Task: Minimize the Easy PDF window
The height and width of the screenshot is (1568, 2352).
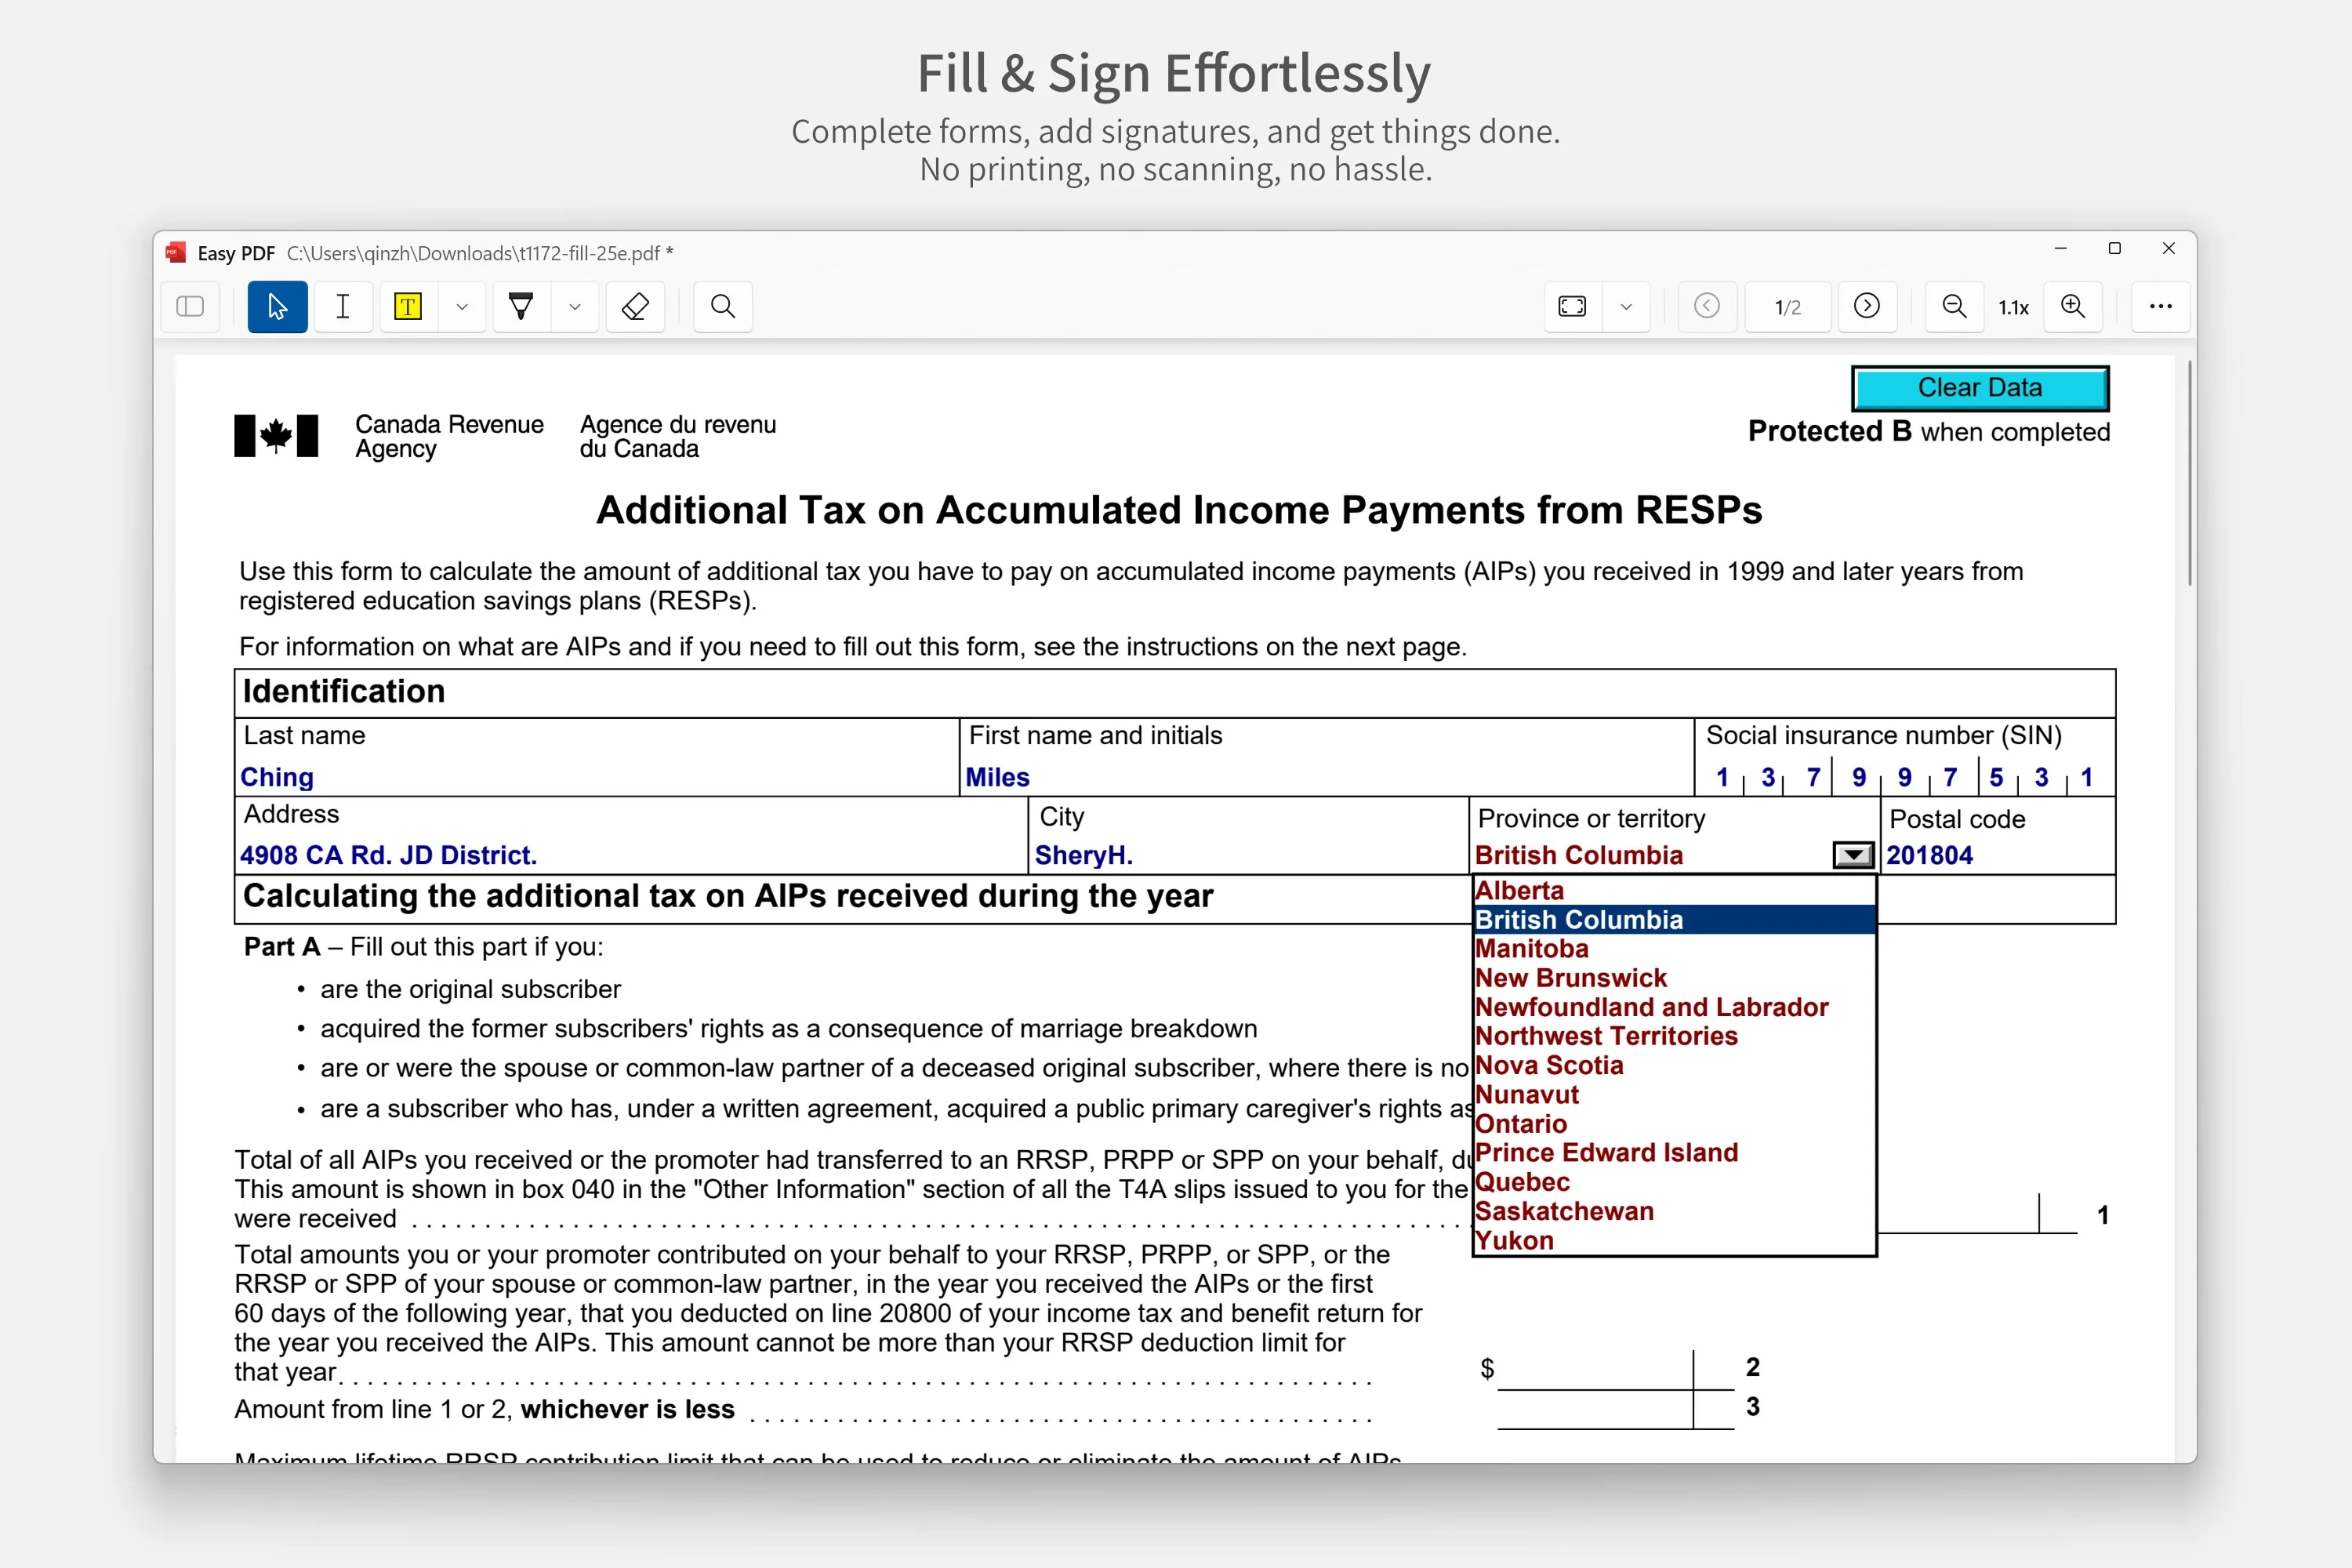Action: click(2060, 249)
